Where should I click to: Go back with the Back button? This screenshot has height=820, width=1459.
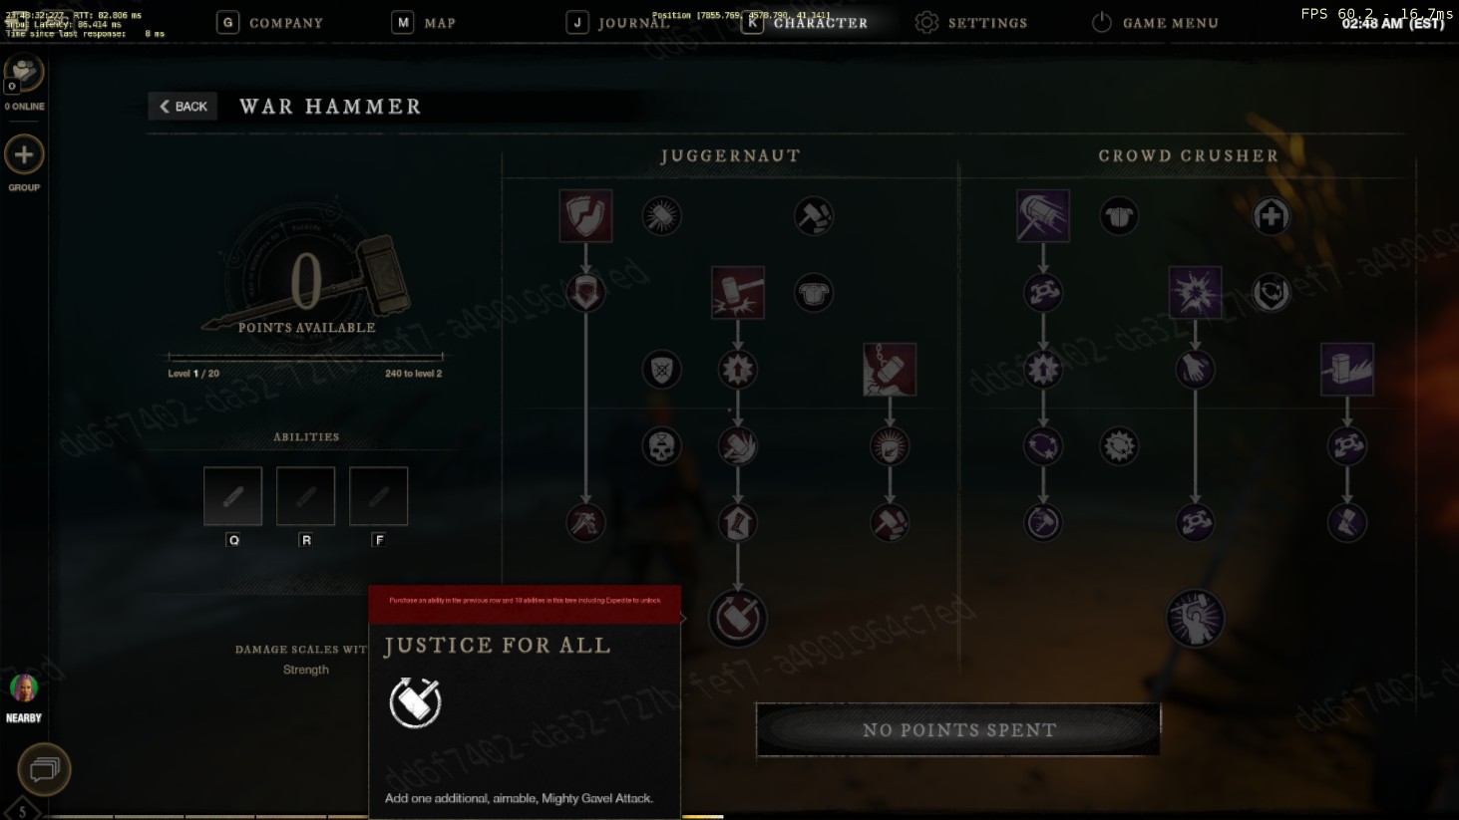183,107
